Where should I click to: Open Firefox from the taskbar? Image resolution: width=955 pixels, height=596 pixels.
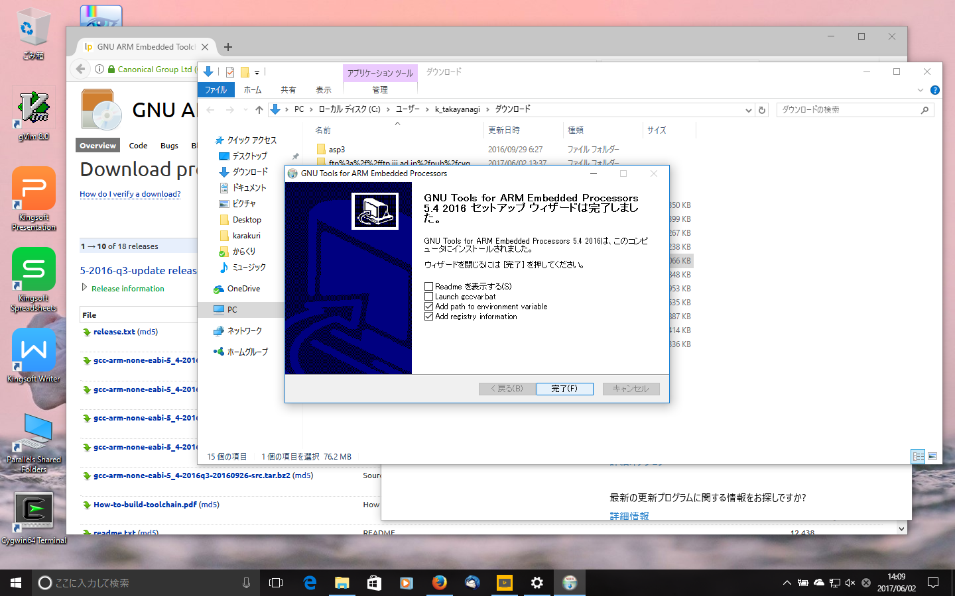pos(439,583)
